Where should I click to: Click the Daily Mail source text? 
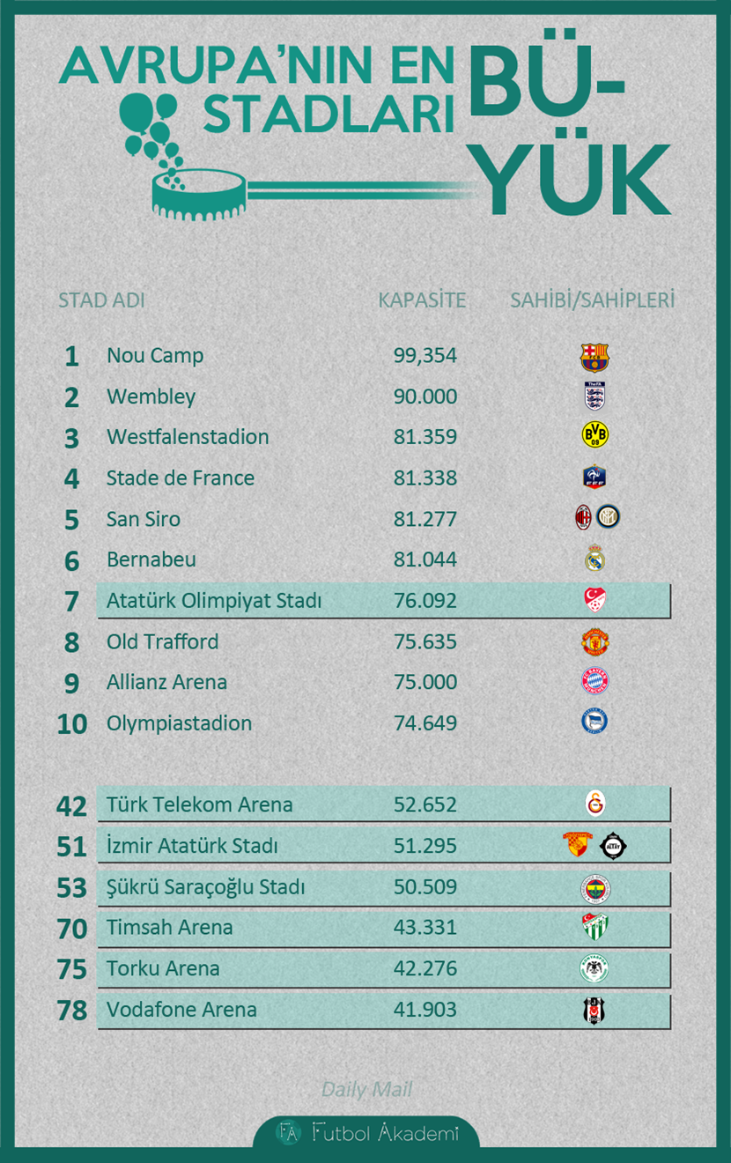tap(366, 1090)
